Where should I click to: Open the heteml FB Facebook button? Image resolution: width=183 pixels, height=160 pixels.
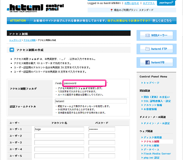[x=156, y=62]
